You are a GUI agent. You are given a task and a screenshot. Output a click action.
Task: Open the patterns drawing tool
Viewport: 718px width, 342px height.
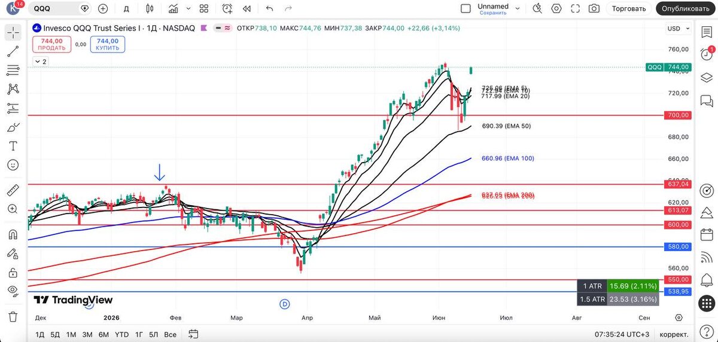coord(13,89)
